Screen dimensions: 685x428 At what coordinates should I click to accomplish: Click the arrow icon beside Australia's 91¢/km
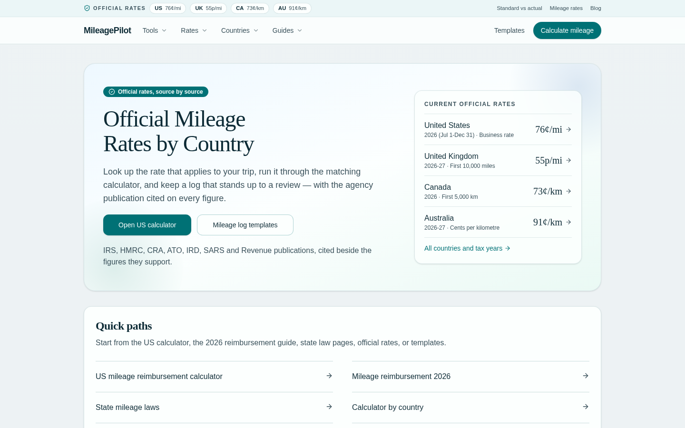pyautogui.click(x=568, y=222)
